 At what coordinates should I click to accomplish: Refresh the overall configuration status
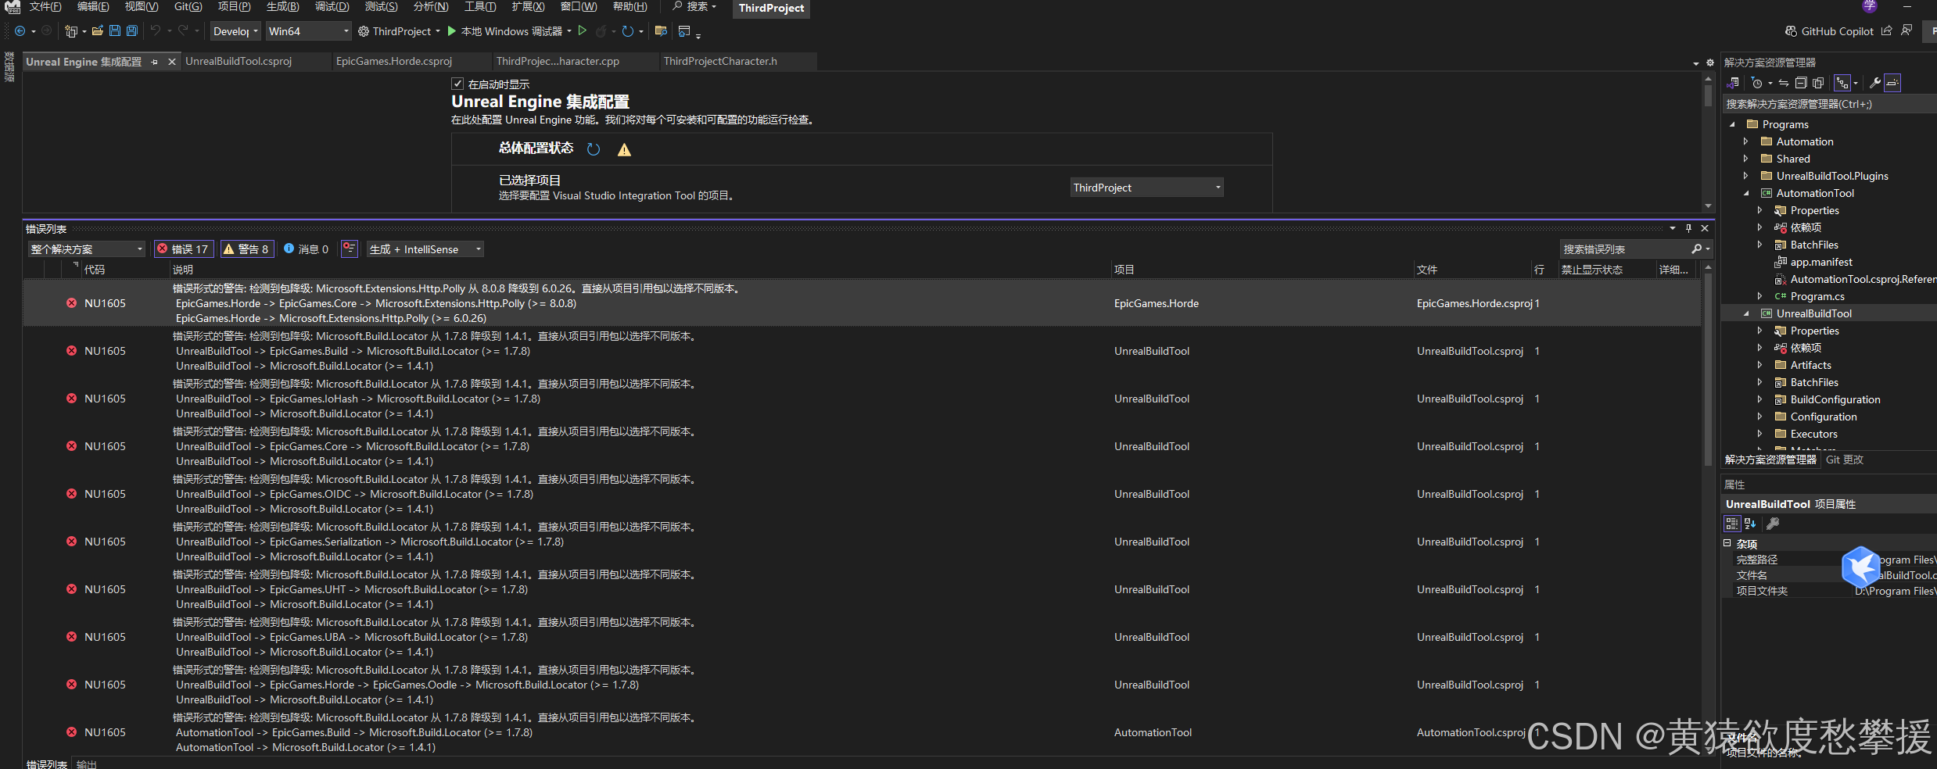(594, 149)
